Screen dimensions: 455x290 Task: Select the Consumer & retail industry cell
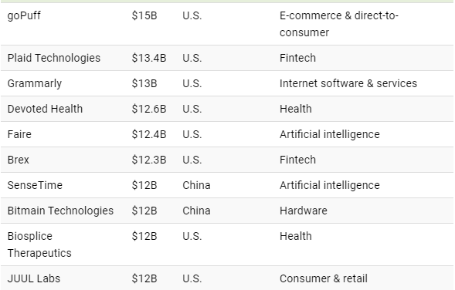point(324,278)
